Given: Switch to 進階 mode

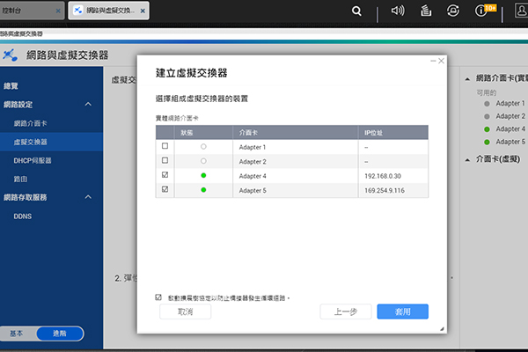Looking at the screenshot, I should click(60, 334).
